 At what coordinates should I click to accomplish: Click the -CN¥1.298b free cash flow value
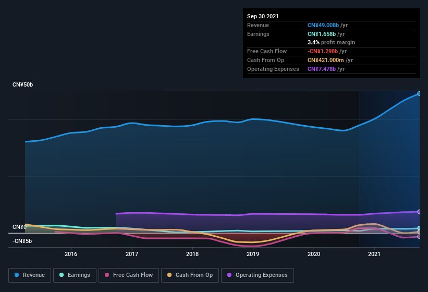tap(323, 51)
